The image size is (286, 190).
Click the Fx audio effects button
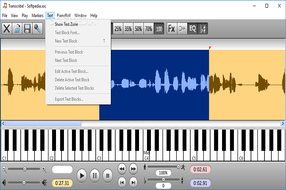tap(172, 29)
